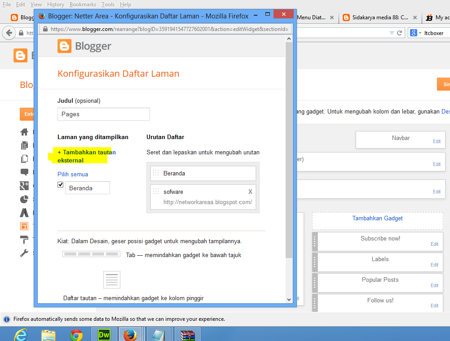The height and width of the screenshot is (341, 450).
Task: Open the Help menu
Action: [x=125, y=4]
